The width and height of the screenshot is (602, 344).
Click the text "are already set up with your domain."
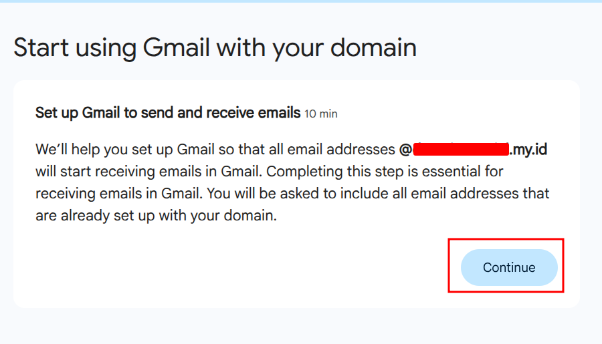155,216
